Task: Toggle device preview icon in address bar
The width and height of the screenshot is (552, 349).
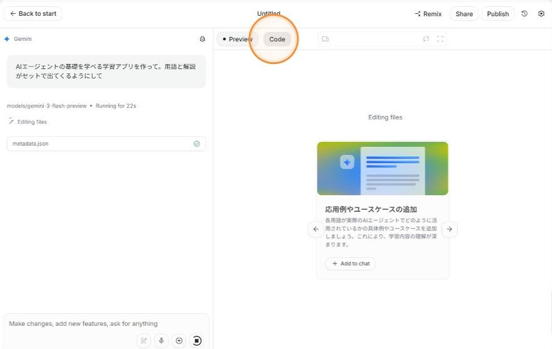Action: tap(326, 39)
